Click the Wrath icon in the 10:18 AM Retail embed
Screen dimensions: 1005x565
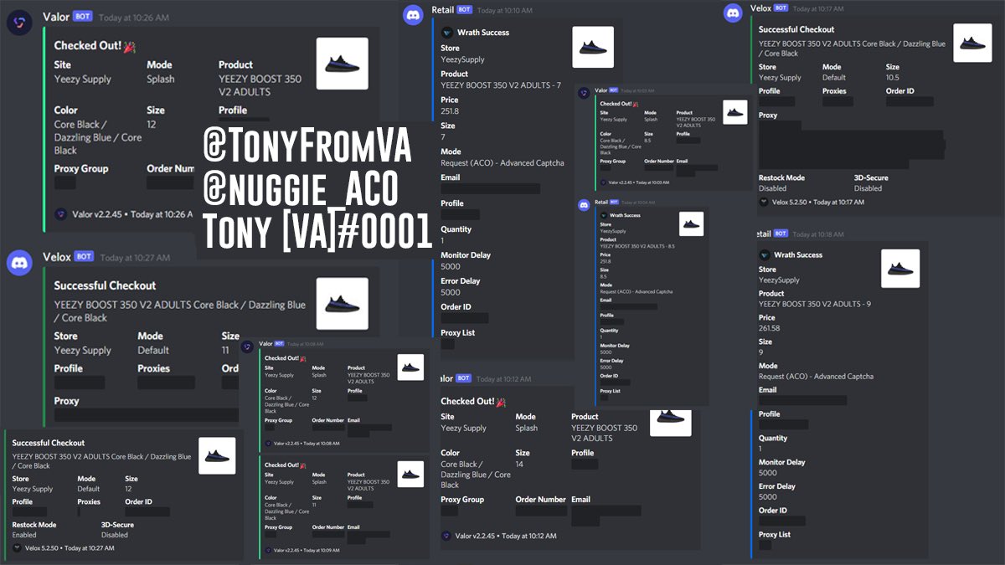[765, 254]
